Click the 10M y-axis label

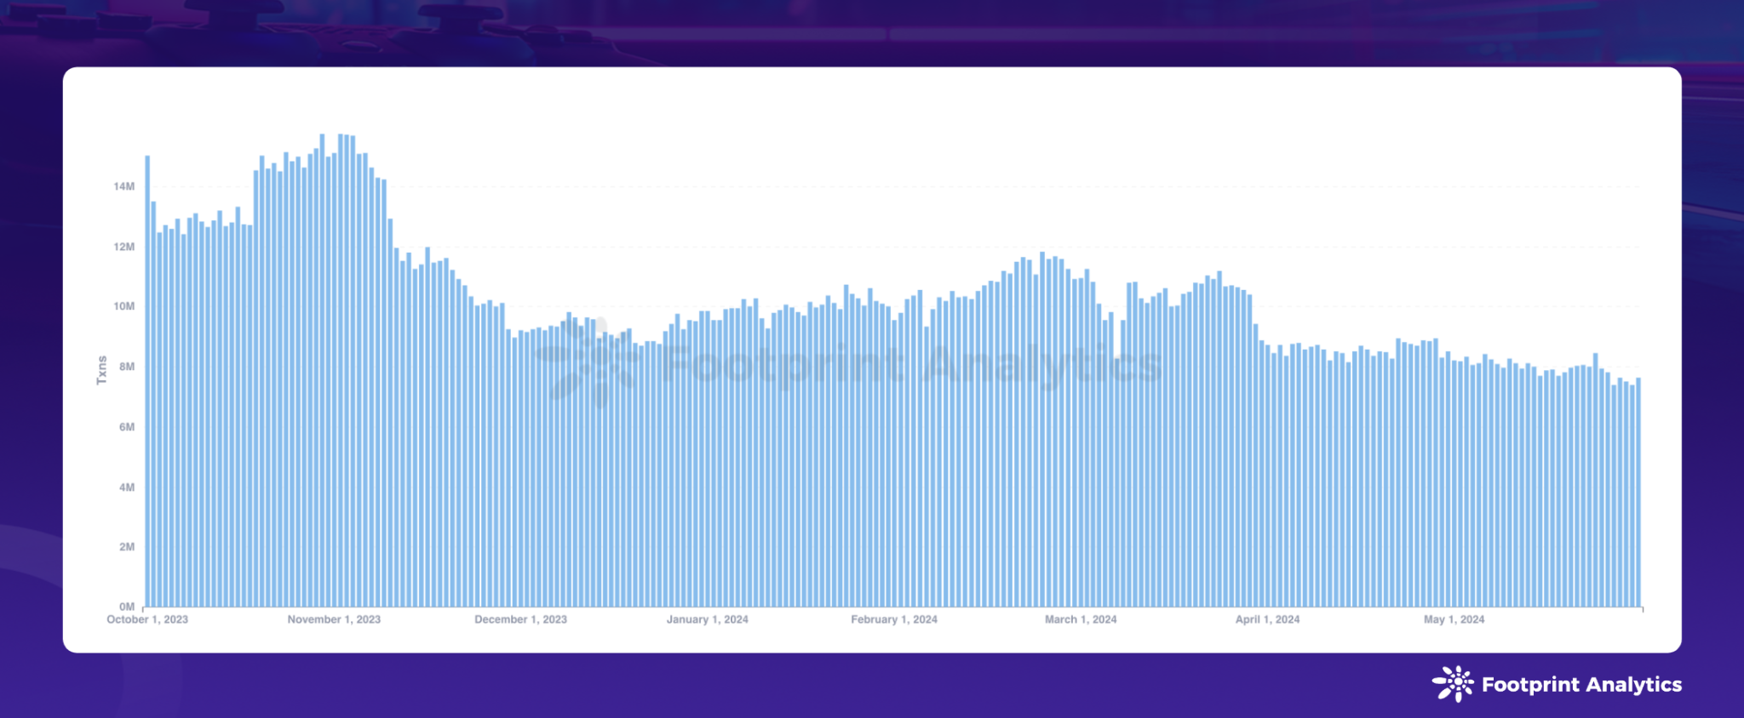(124, 306)
